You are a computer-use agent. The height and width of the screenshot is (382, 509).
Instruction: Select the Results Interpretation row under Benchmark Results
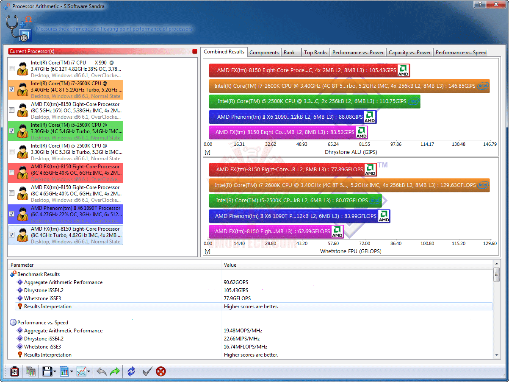[x=254, y=306]
